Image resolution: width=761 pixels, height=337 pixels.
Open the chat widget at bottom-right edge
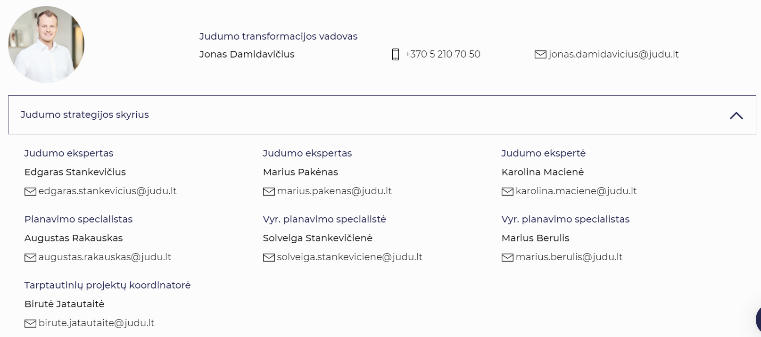(758, 319)
